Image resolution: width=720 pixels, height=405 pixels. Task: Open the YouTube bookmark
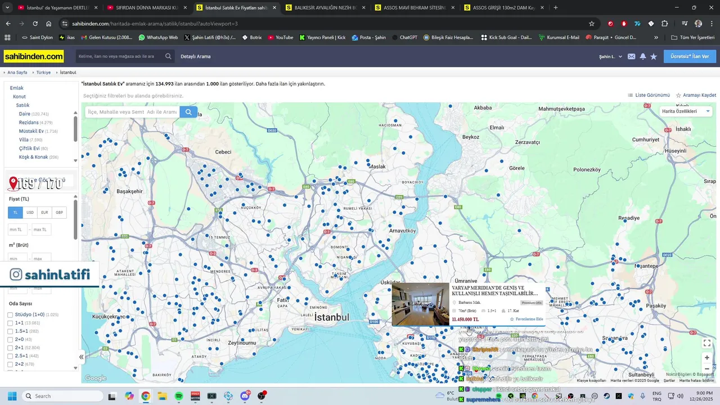pyautogui.click(x=280, y=37)
